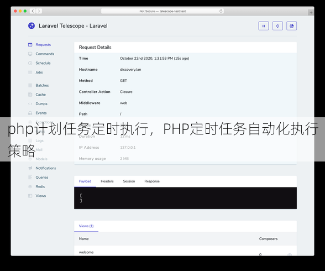Click the Jobs list icon

[x=30, y=72]
